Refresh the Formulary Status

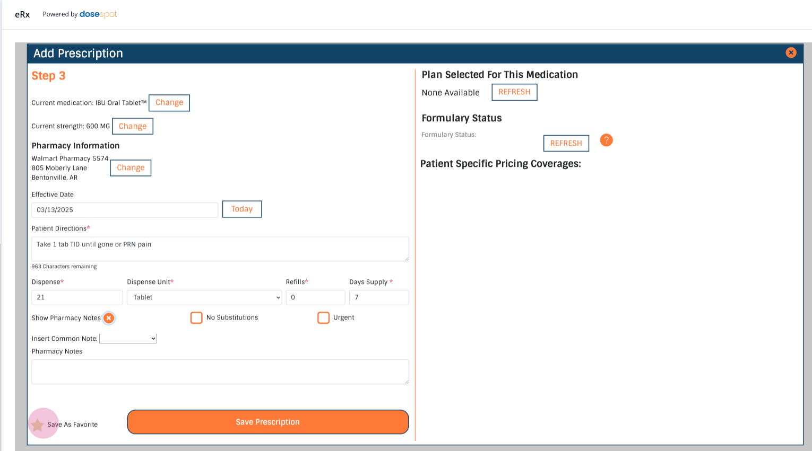[x=566, y=143]
